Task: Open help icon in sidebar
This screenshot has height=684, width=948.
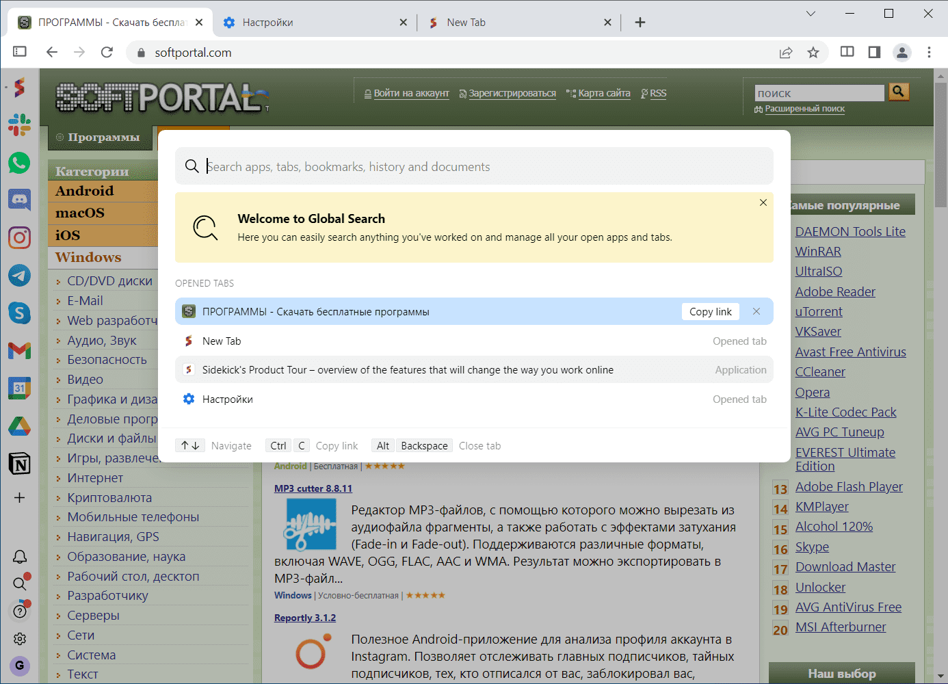Action: [20, 611]
